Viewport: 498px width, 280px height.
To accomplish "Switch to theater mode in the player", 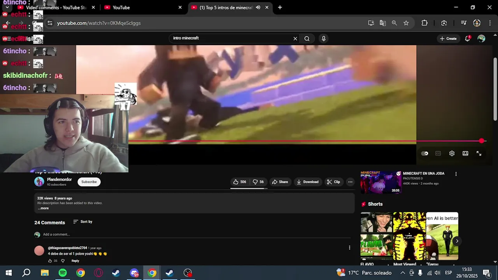I will (x=465, y=154).
